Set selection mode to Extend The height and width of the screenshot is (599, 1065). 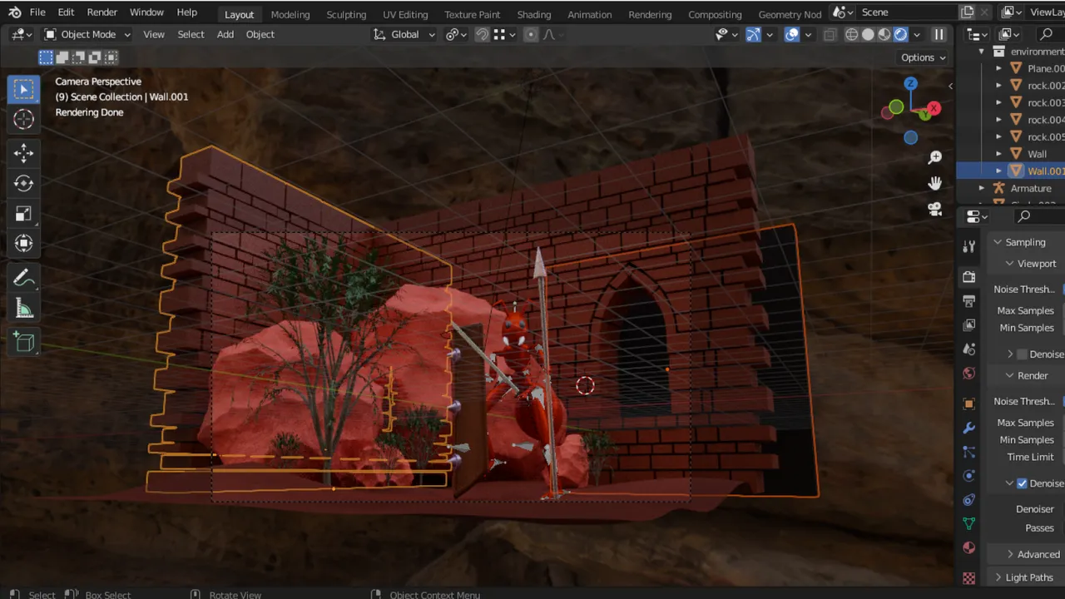62,57
